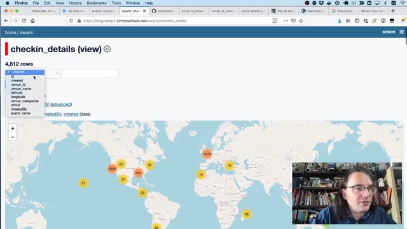The image size is (407, 229).
Task: Open the Firefox menu
Action: point(21,3)
